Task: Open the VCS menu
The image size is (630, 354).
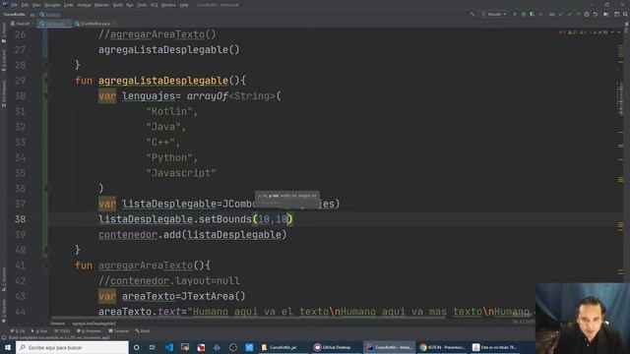Action: click(154, 5)
